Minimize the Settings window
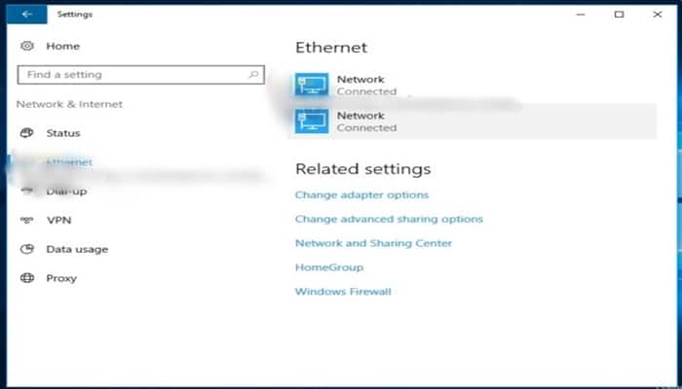The image size is (682, 389). (x=581, y=15)
